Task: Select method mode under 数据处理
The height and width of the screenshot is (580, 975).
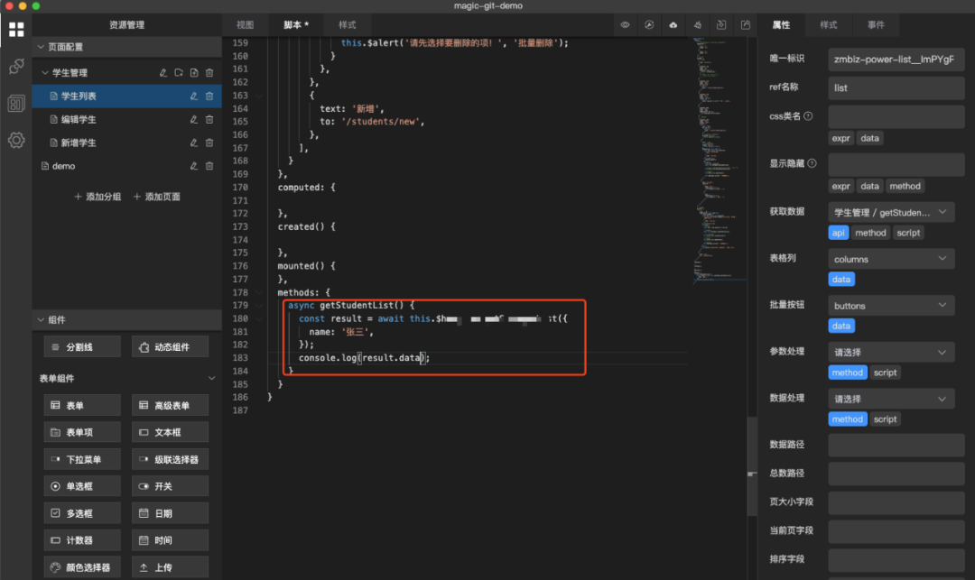Action: click(x=848, y=419)
